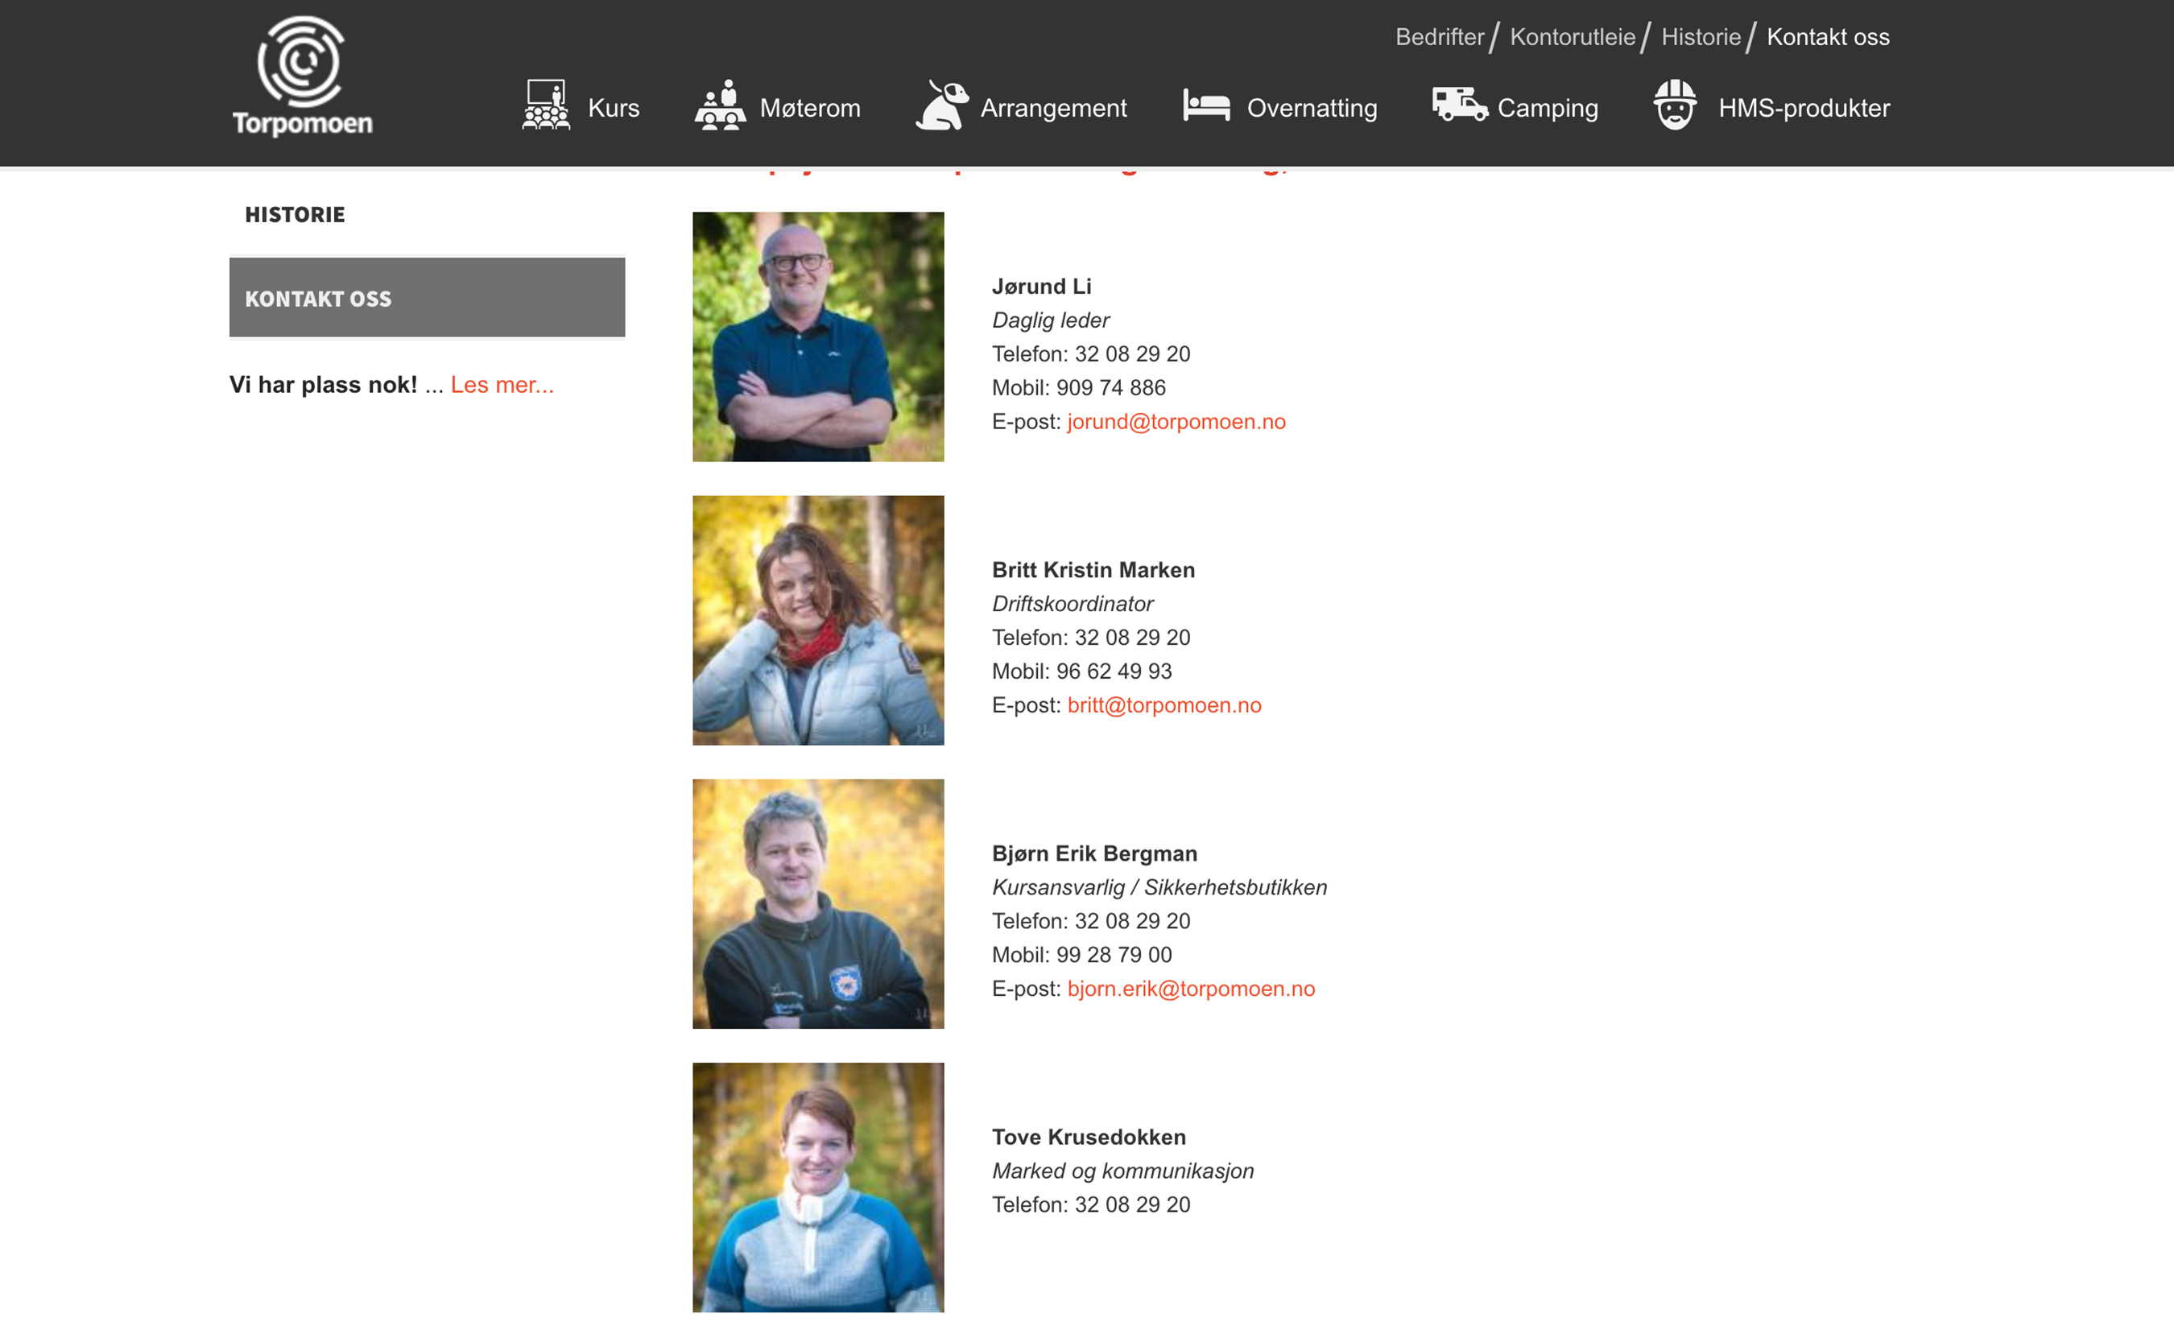Click Tove Krusedokken's portrait photo
This screenshot has width=2174, height=1322.
coord(818,1187)
